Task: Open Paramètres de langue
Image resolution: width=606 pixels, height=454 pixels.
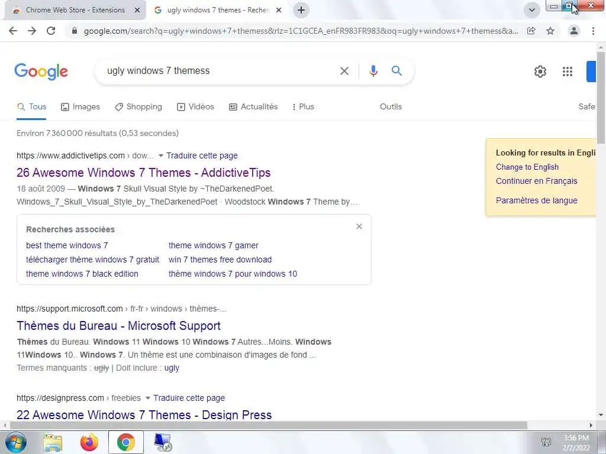Action: tap(536, 201)
